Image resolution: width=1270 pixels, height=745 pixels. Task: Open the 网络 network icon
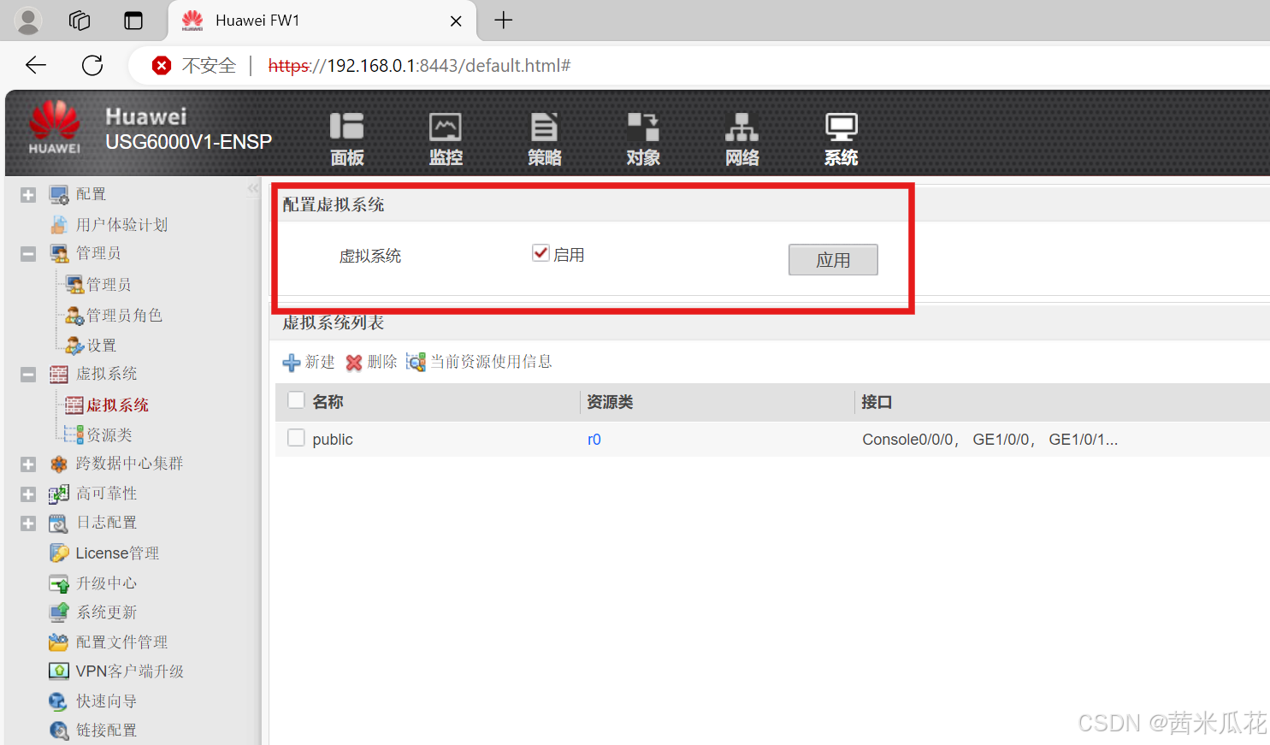tap(741, 127)
